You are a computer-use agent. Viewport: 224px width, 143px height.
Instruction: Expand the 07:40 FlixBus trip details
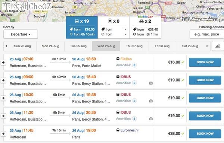[x=3, y=63]
